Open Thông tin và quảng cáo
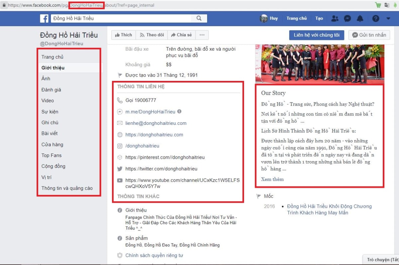399x265 pixels. point(67,188)
